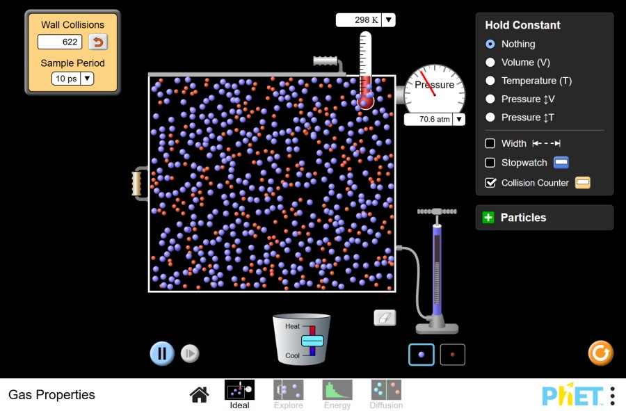Enable the Stopwatch checkbox
This screenshot has height=411, width=626.
[490, 163]
